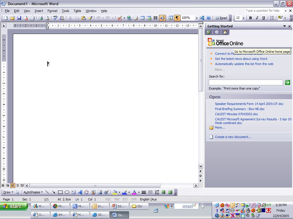Image resolution: width=293 pixels, height=219 pixels.
Task: Insert Picture from file icon
Action: pos(100,192)
